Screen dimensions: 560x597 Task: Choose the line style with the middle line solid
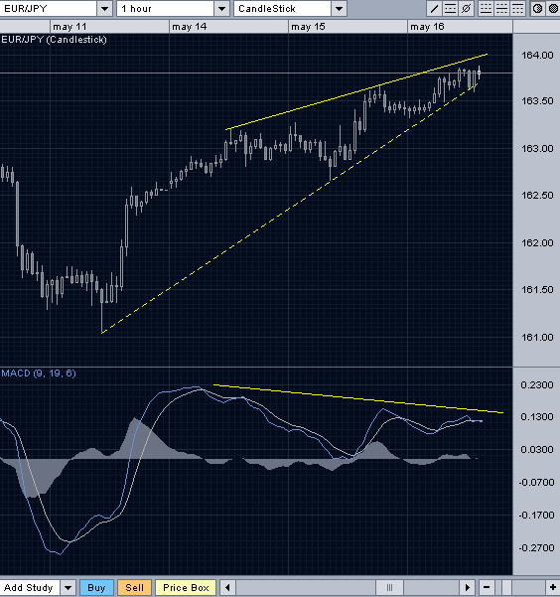pos(501,8)
